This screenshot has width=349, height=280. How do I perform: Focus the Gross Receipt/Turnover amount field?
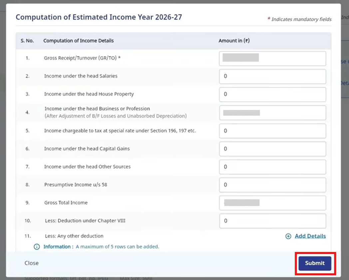[272, 59]
